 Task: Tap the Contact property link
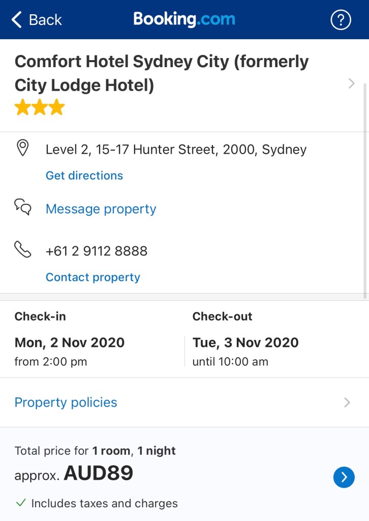(x=93, y=277)
